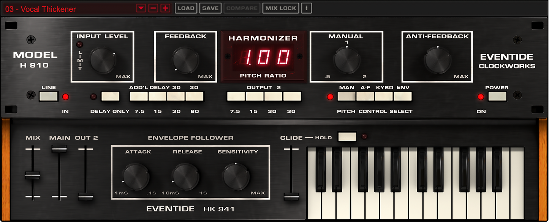Open the preset selection dropdown
The image size is (549, 222).
tap(140, 8)
